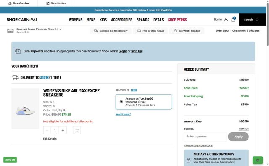Image resolution: width=269 pixels, height=166 pixels.
Task: Change zip code 33018 in Delivery To heading
Action: 44,78
